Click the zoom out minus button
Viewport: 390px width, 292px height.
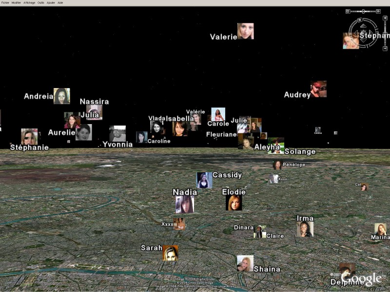tap(385, 48)
